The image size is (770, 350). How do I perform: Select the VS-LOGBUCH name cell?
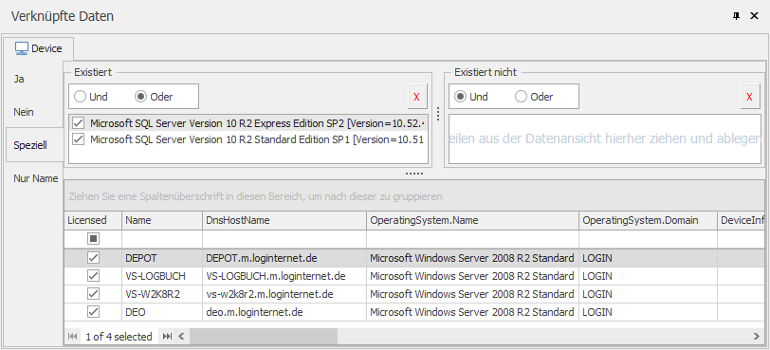coord(162,276)
